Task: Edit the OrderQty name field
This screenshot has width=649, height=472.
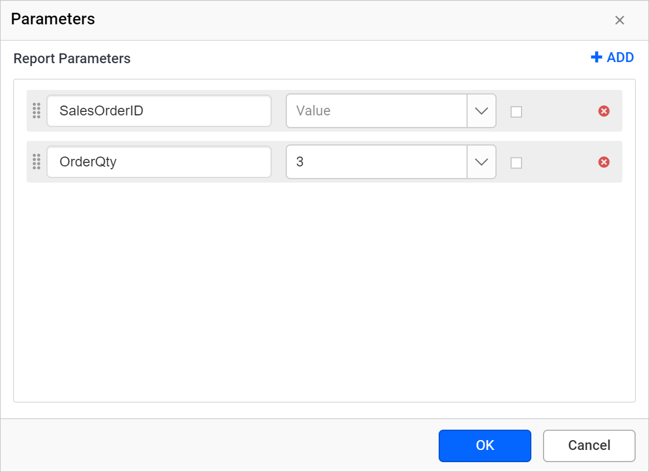Action: 159,162
